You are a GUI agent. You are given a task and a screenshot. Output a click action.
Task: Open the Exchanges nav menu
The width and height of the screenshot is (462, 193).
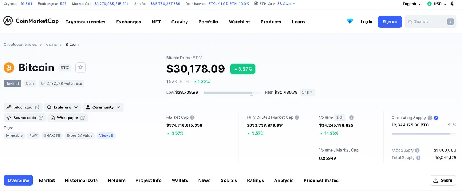click(x=128, y=22)
